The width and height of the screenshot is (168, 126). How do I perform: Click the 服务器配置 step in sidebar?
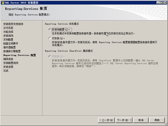(10, 48)
